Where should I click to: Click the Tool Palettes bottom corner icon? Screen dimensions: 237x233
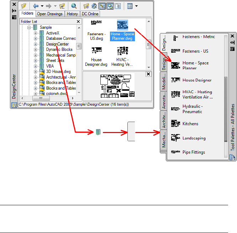click(232, 157)
